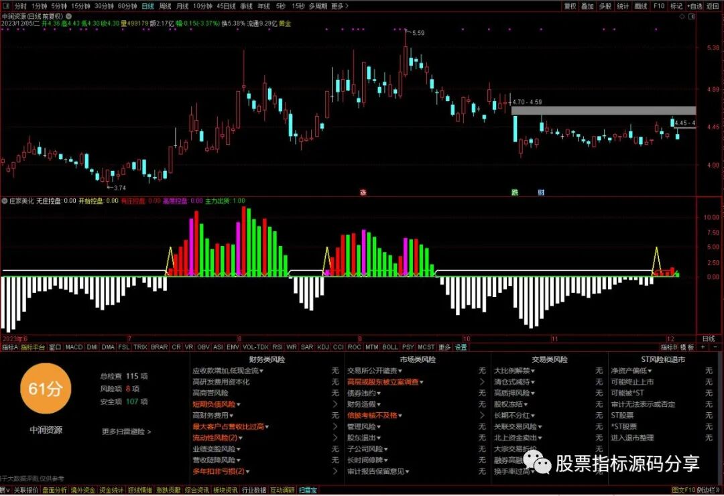Image resolution: width=724 pixels, height=496 pixels.
Task: Open arrow for 信披考核不及格 row
Action: [482, 416]
